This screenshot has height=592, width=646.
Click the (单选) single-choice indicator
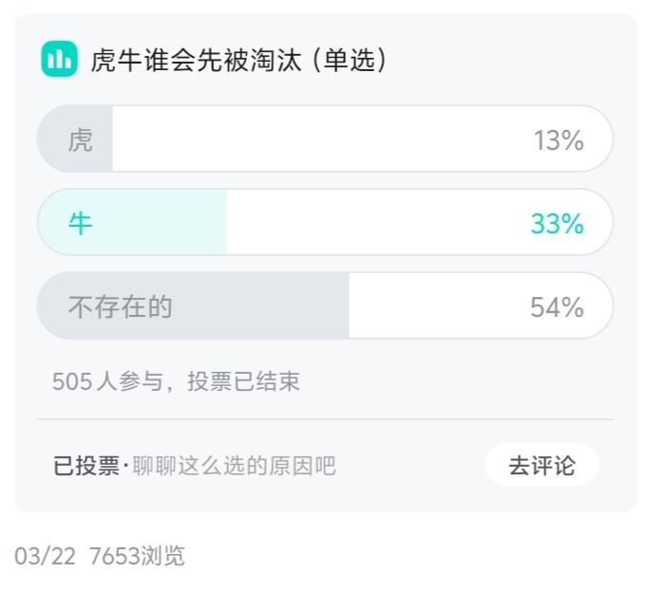[350, 60]
